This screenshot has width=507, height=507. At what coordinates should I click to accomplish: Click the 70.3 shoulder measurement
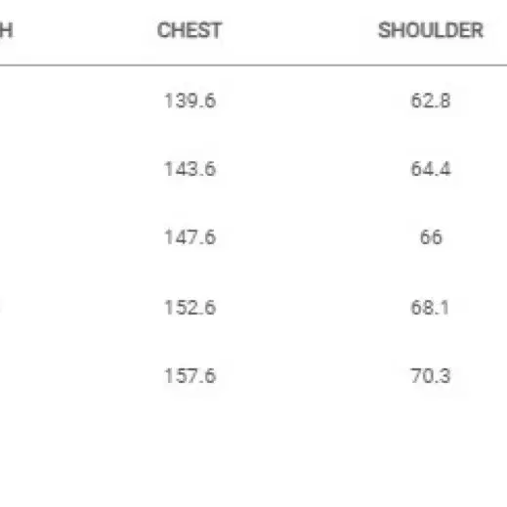point(431,376)
